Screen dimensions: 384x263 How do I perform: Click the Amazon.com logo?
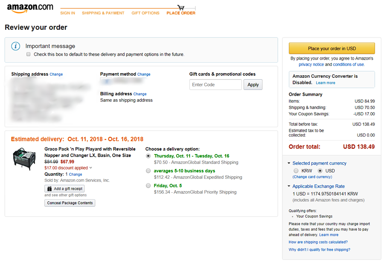coord(30,8)
